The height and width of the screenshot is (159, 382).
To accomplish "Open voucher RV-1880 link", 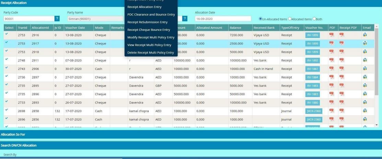I will coord(313,102).
